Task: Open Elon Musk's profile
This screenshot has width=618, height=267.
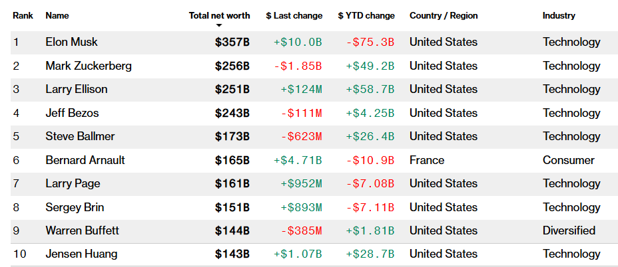Action: (x=71, y=42)
